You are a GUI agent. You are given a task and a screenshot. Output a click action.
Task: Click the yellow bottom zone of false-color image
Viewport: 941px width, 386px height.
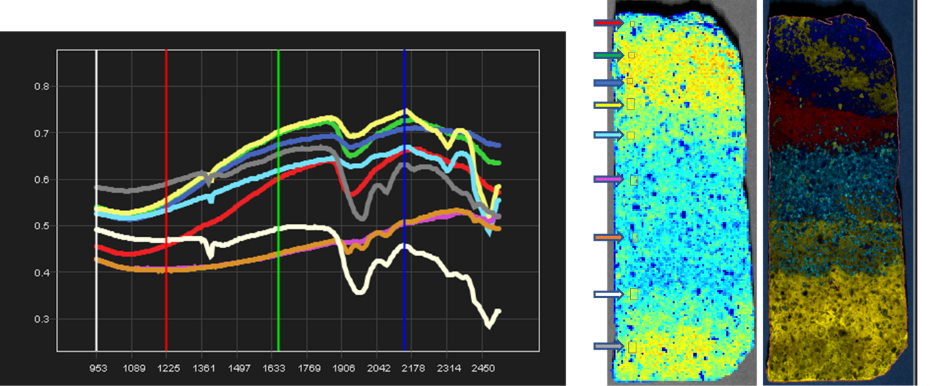coord(834,316)
